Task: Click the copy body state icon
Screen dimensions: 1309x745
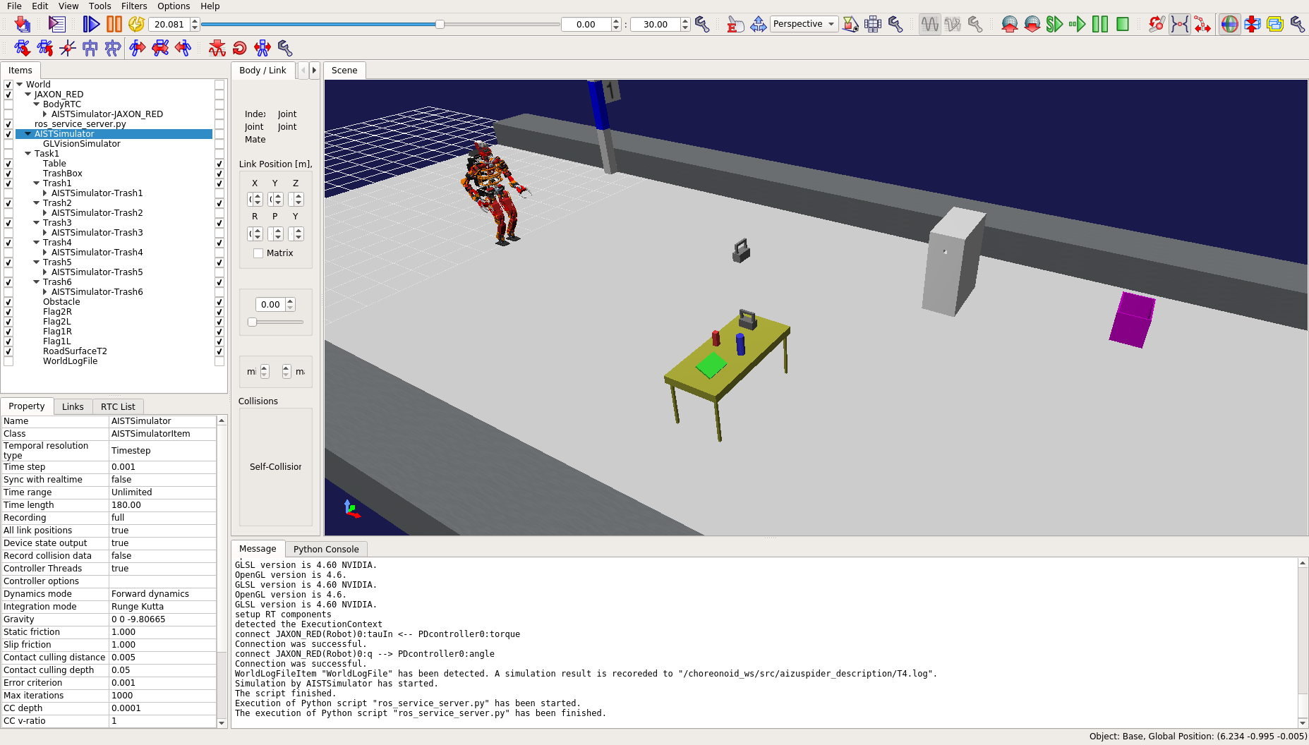Action: (x=23, y=48)
